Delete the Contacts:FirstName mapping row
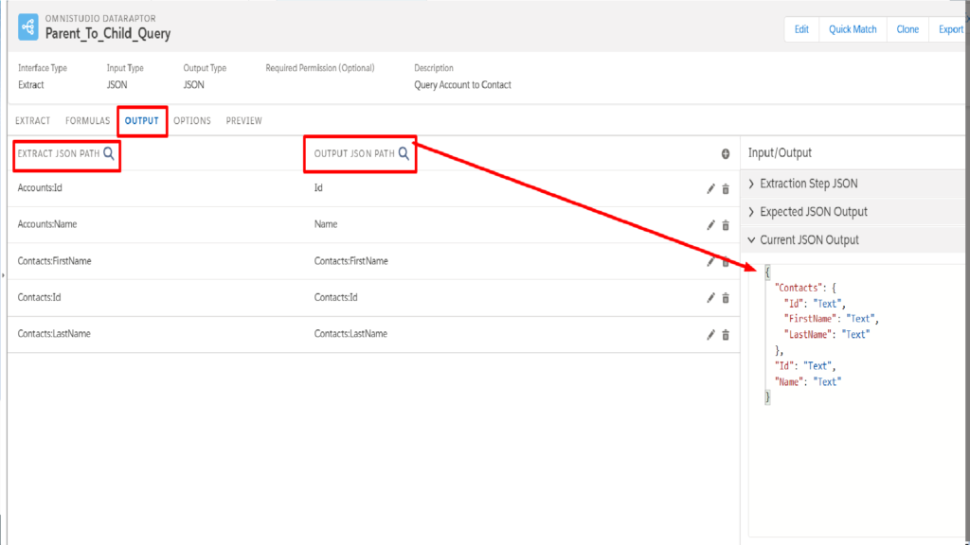The image size is (970, 545). pyautogui.click(x=726, y=262)
